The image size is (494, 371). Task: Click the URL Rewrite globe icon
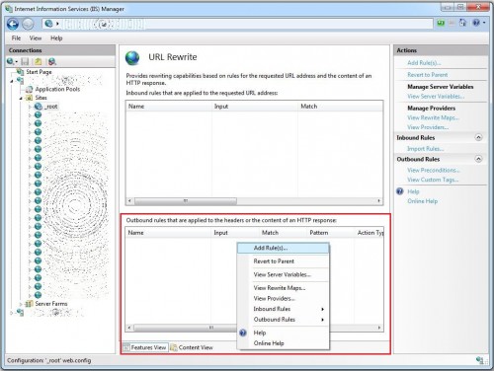tap(132, 58)
